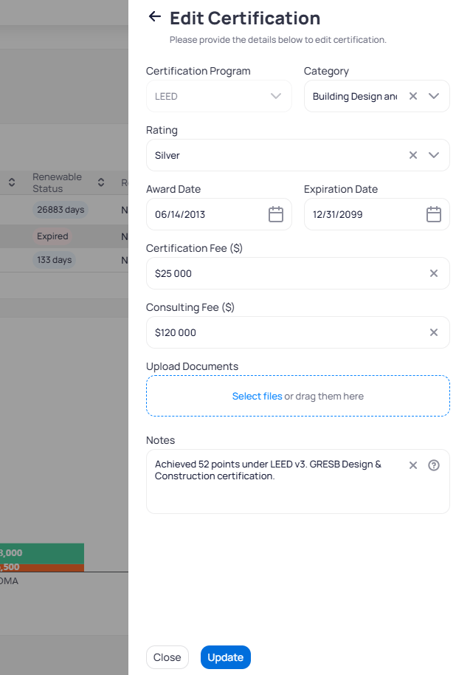The height and width of the screenshot is (675, 456).
Task: Click the help question mark in Notes
Action: [434, 465]
